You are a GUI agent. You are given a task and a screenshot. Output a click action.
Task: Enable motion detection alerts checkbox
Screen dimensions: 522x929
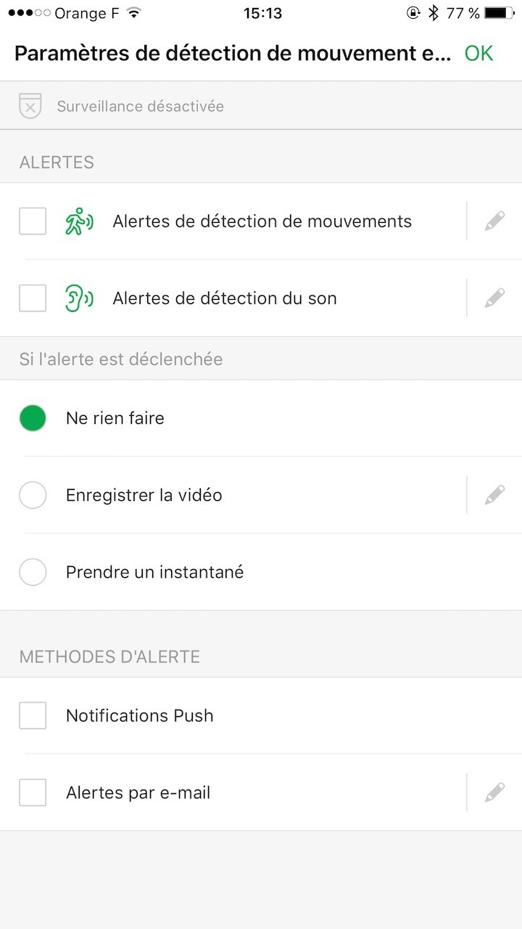tap(33, 221)
